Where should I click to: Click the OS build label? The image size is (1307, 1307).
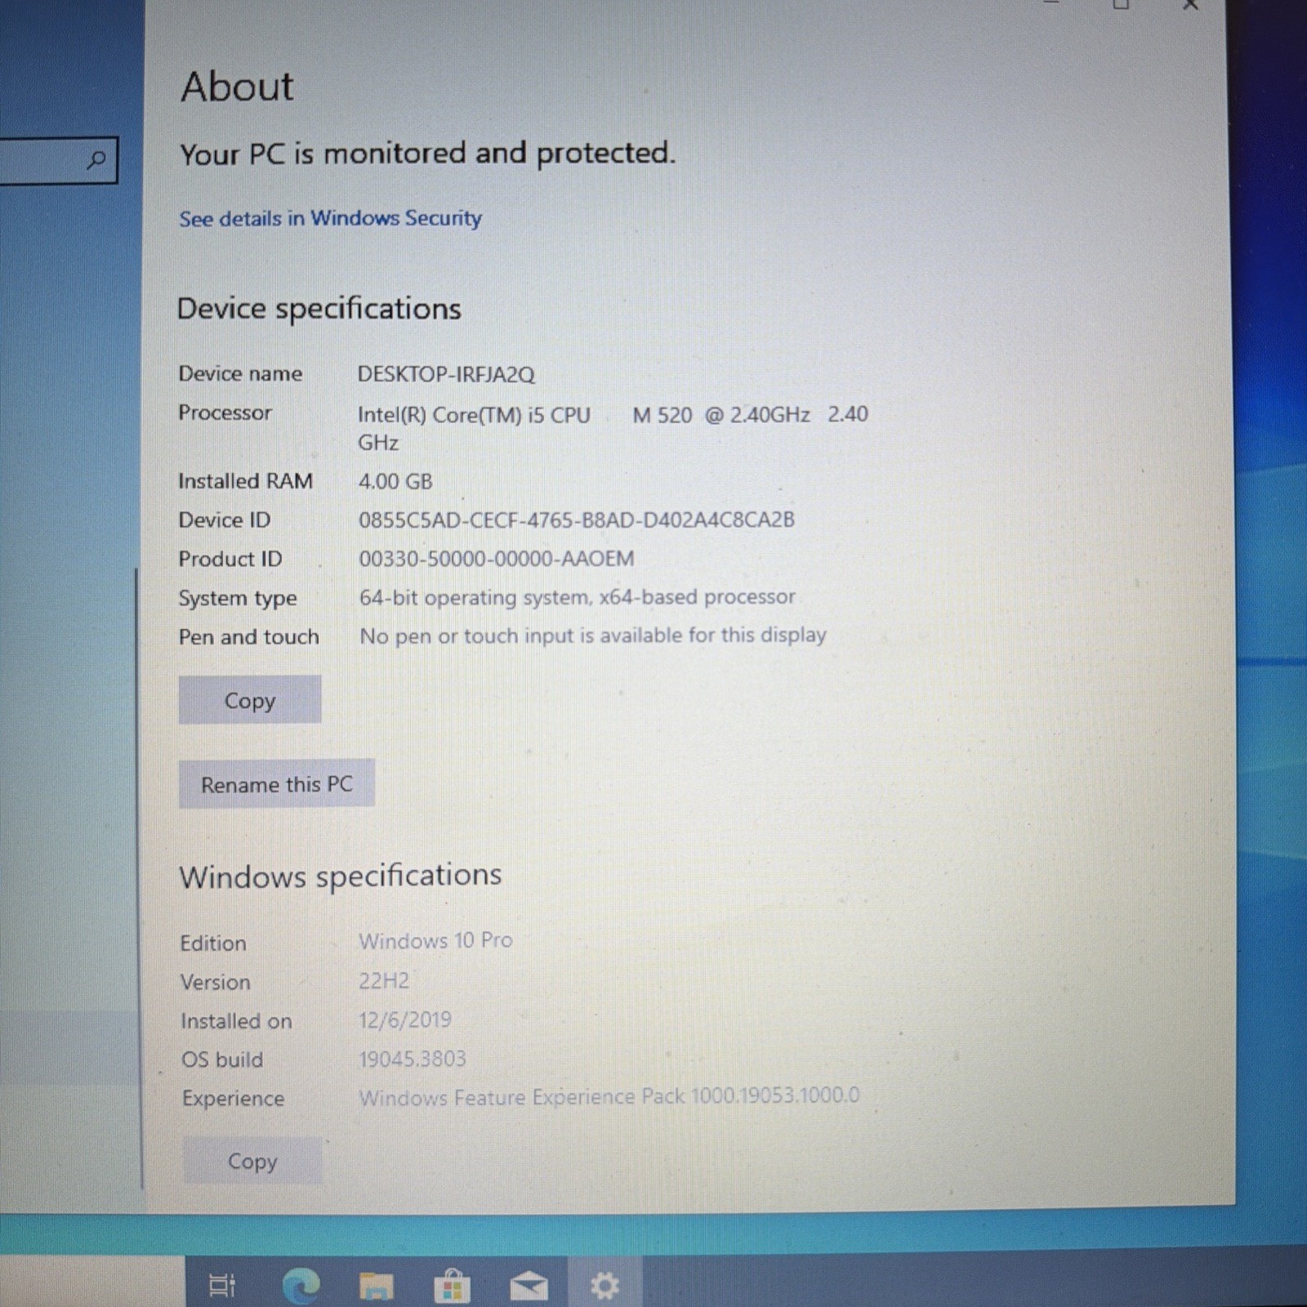(222, 1059)
